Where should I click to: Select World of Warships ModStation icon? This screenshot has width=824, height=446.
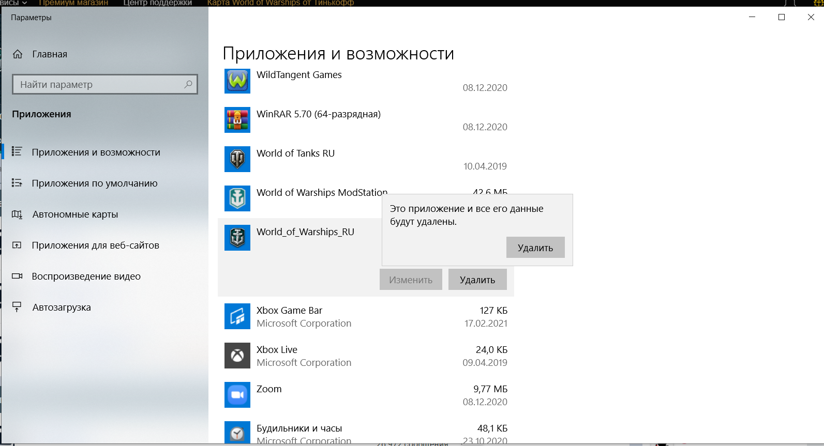point(237,199)
